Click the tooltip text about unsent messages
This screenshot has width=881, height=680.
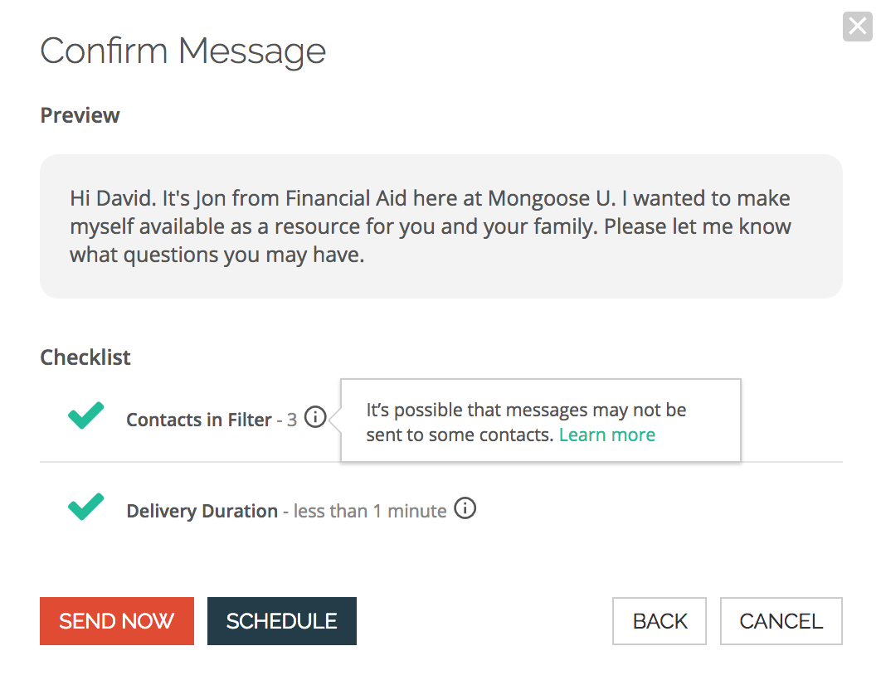coord(526,410)
